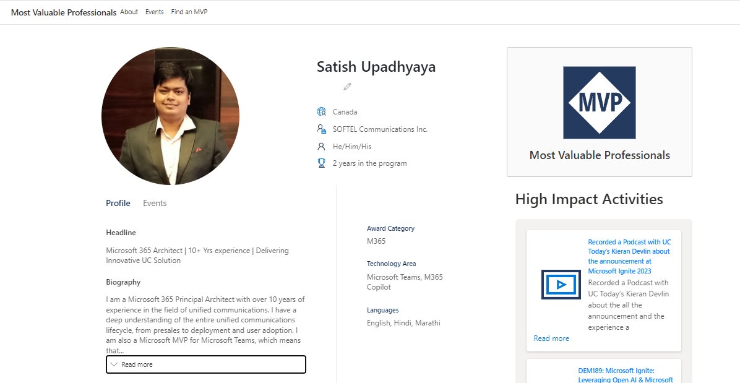Open Events in the top navigation bar

click(154, 11)
